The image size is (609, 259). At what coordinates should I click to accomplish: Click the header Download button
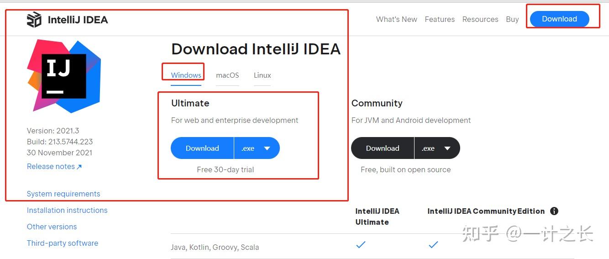[x=559, y=19]
